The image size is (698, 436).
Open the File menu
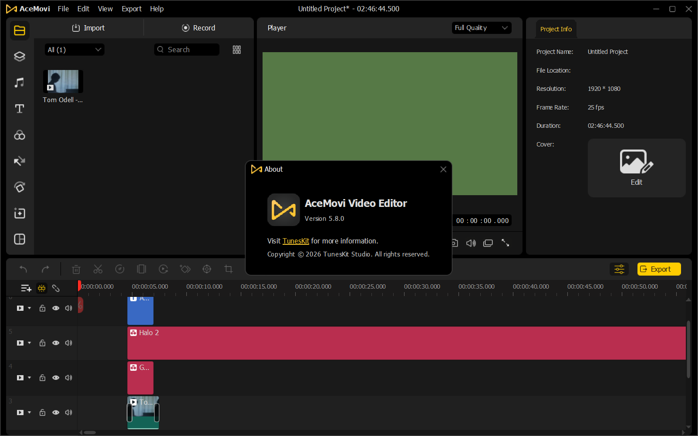[x=63, y=9]
